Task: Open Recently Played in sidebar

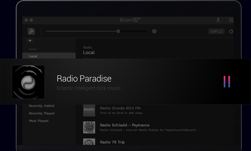Action: pyautogui.click(x=41, y=113)
